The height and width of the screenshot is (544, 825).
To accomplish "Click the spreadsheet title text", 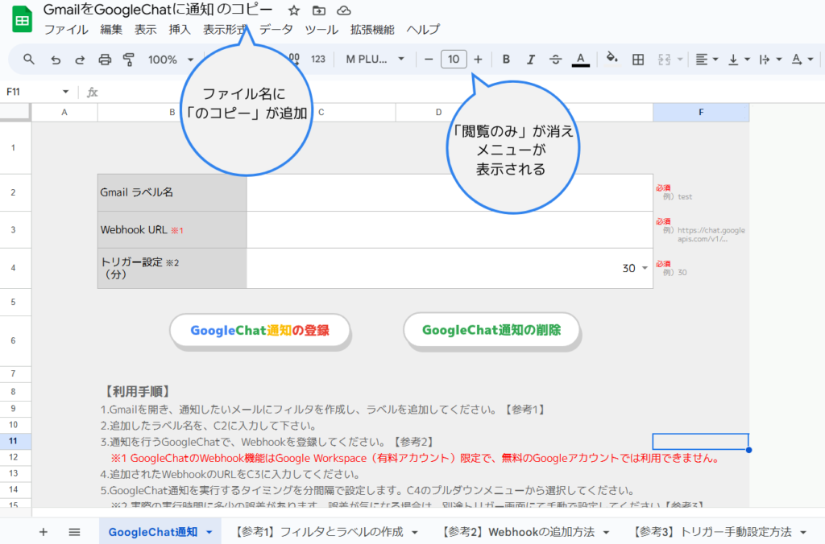I will [x=158, y=10].
